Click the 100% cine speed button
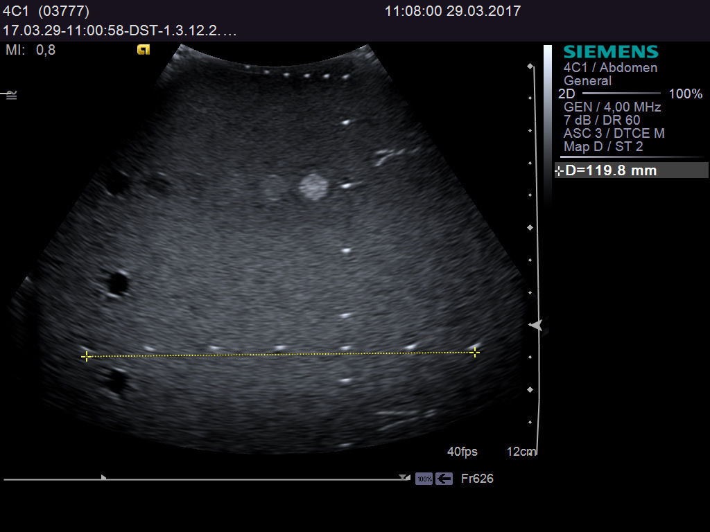 tap(423, 478)
